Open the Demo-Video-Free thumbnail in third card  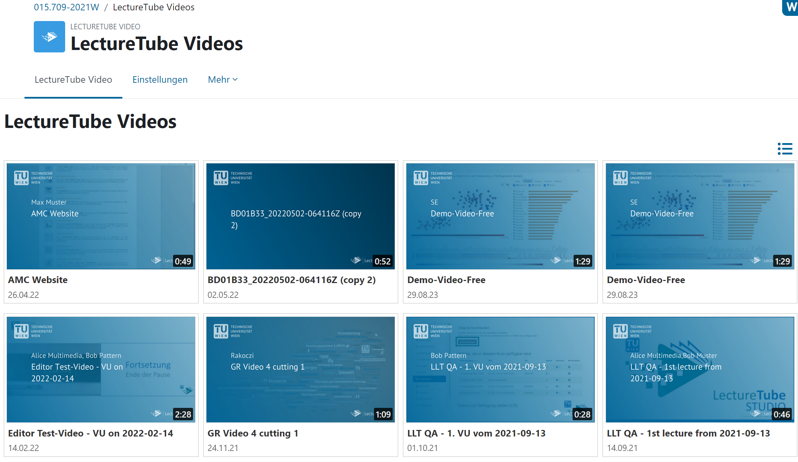501,216
